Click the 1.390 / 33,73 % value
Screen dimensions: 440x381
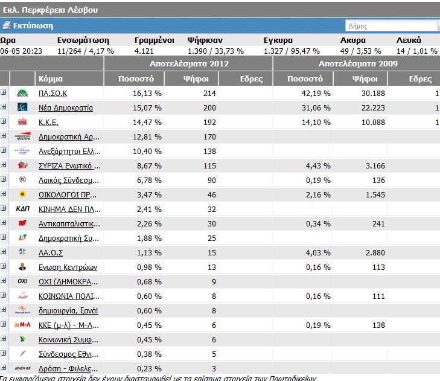point(215,51)
